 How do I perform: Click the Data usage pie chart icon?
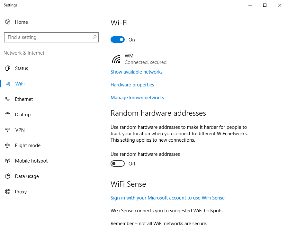[x=8, y=176]
